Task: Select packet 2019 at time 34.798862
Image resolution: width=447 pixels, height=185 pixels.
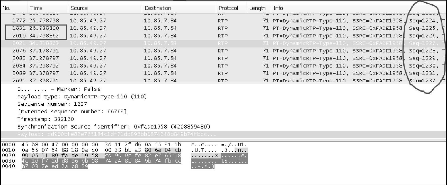Action: click(x=223, y=36)
